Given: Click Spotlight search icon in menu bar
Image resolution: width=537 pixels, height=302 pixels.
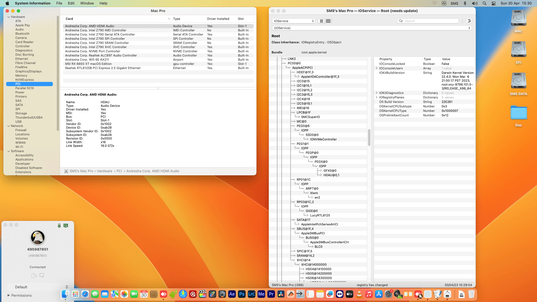Looking at the screenshot, I should [x=484, y=3].
